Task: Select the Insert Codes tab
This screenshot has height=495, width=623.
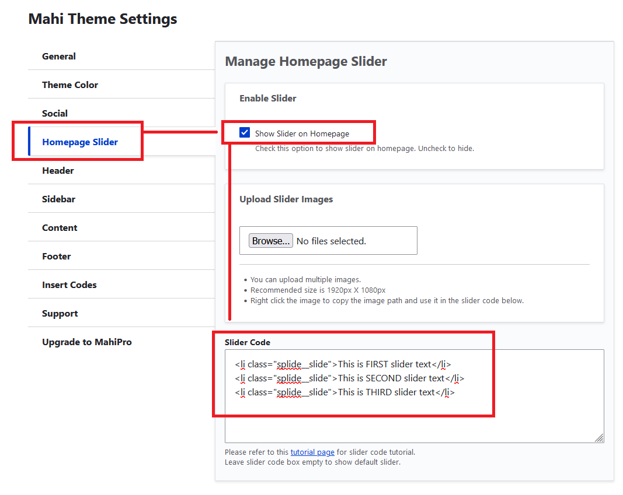Action: coord(69,285)
